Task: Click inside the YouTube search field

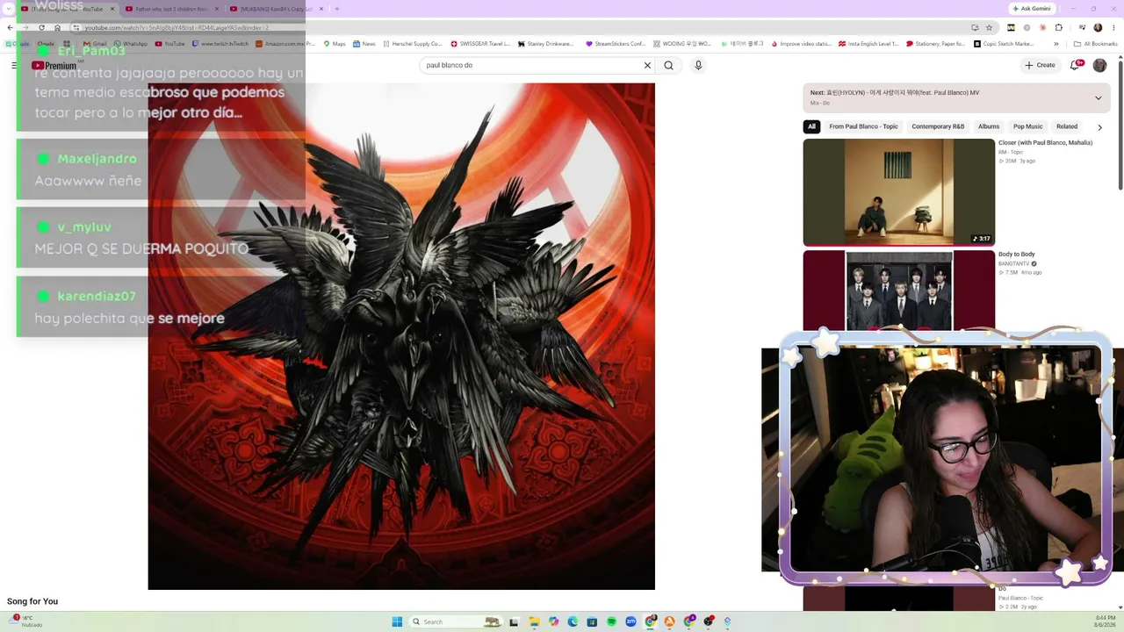Action: pos(531,65)
